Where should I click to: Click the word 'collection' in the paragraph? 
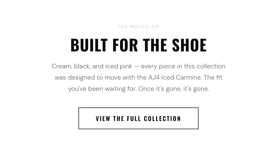[x=211, y=66]
